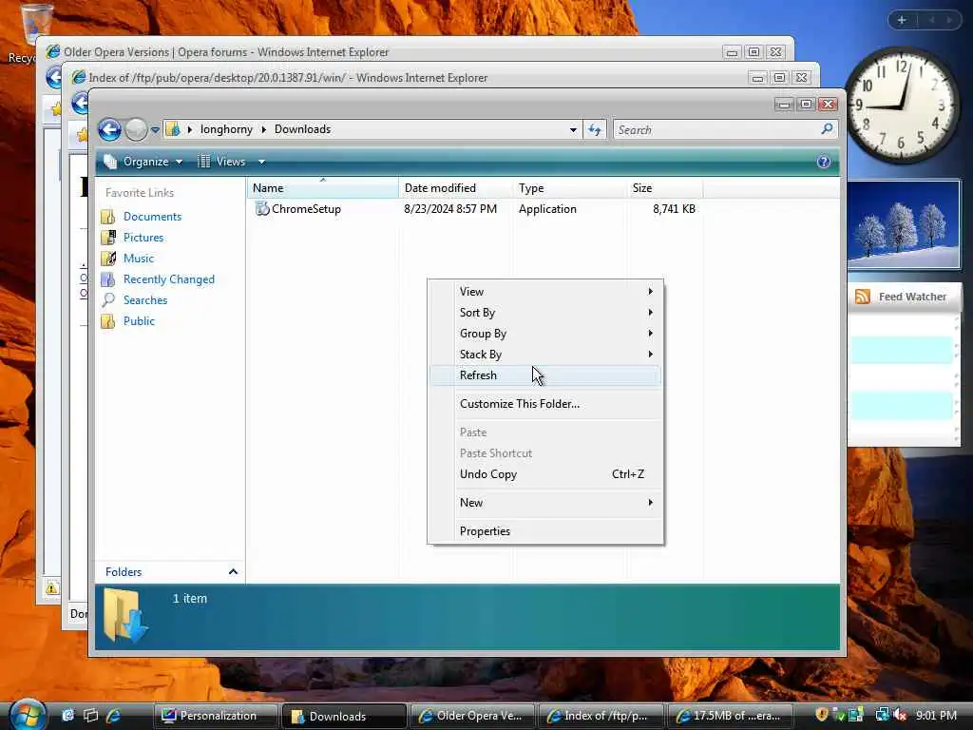973x730 pixels.
Task: Click the Feed Watcher RSS icon
Action: click(x=863, y=297)
